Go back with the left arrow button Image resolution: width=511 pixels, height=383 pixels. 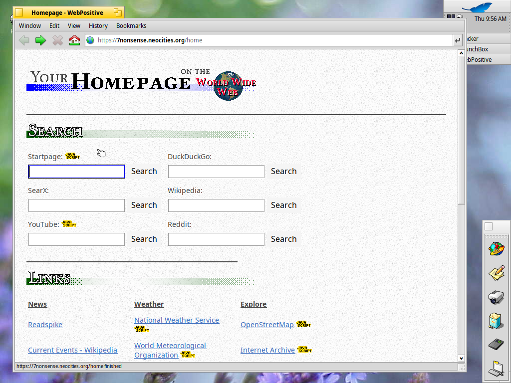point(24,40)
